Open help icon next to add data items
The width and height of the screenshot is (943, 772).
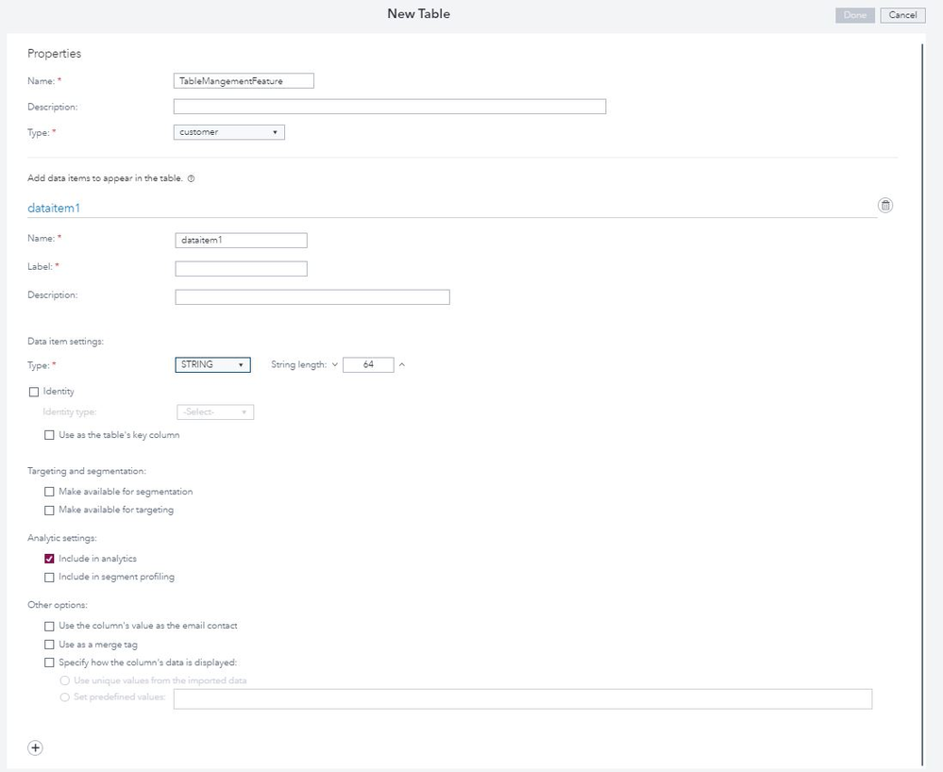pyautogui.click(x=192, y=178)
